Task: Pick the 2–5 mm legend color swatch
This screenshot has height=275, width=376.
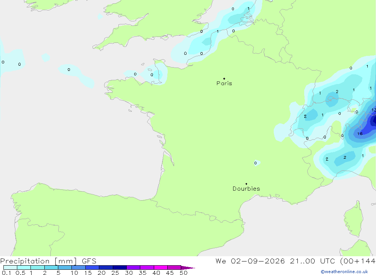Action: pyautogui.click(x=51, y=267)
